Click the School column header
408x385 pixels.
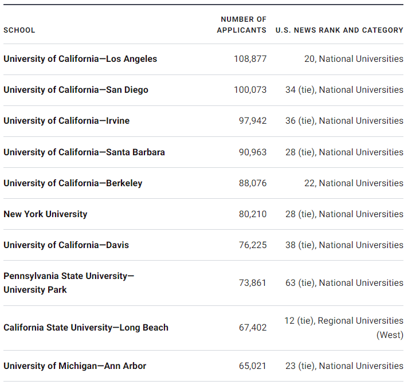[19, 30]
